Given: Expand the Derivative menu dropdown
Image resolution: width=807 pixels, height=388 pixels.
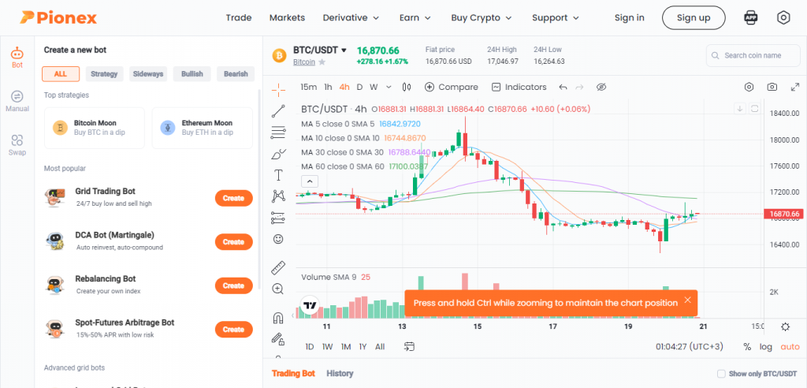Looking at the screenshot, I should click(x=351, y=17).
